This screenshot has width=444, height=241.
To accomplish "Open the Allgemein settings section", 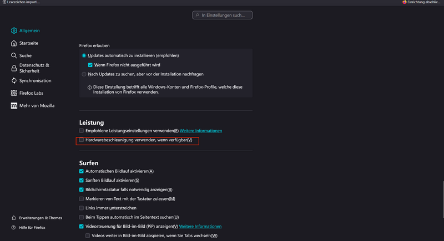I will pos(29,30).
